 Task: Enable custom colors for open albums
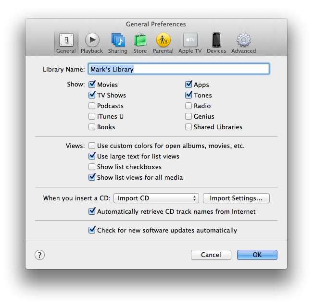pyautogui.click(x=92, y=146)
